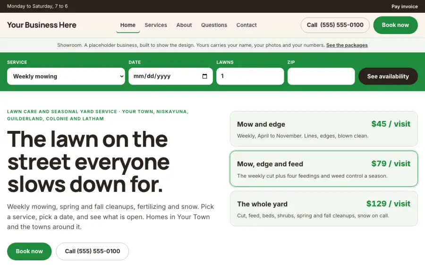The height and width of the screenshot is (266, 425).
Task: Go to the Home nav item
Action: pos(128,25)
